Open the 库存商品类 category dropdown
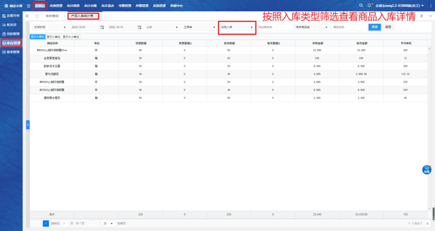Image resolution: width=435 pixels, height=231 pixels. [x=311, y=27]
